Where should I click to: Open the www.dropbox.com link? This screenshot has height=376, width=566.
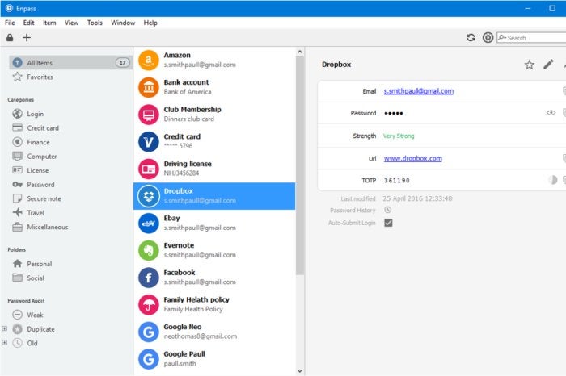click(x=413, y=158)
